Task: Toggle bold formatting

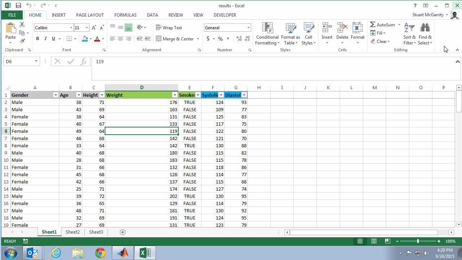Action: [x=38, y=39]
